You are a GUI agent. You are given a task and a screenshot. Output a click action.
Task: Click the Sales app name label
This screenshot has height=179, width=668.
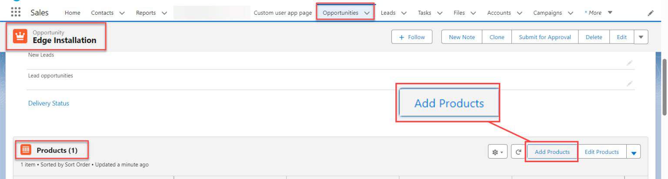(40, 13)
